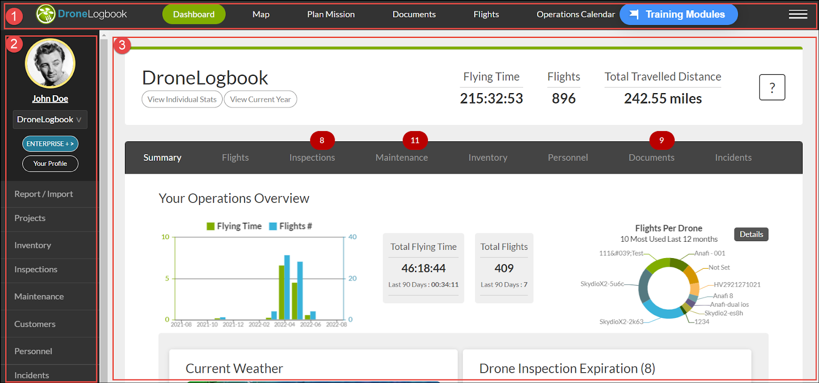Click the sidebar scroll-up arrow
This screenshot has height=383, width=819.
tap(104, 36)
